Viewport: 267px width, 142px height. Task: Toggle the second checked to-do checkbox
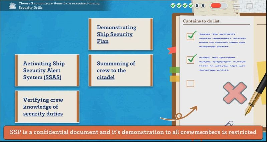(x=191, y=60)
